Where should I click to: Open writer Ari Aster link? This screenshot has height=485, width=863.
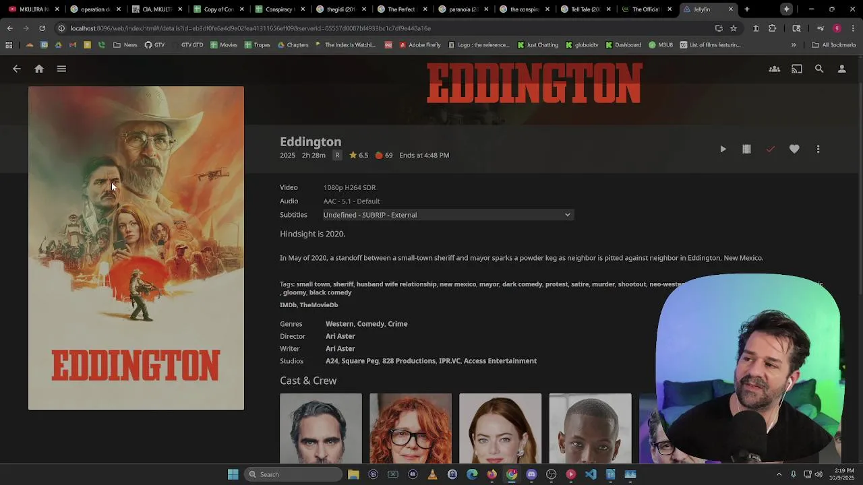(340, 348)
